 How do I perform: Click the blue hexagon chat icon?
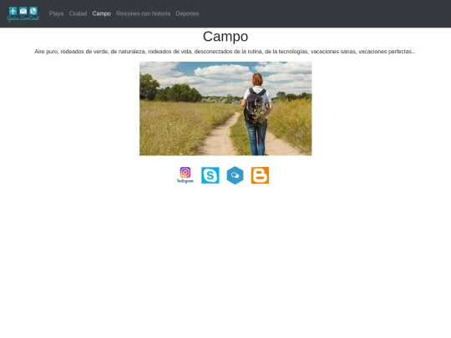coord(235,175)
